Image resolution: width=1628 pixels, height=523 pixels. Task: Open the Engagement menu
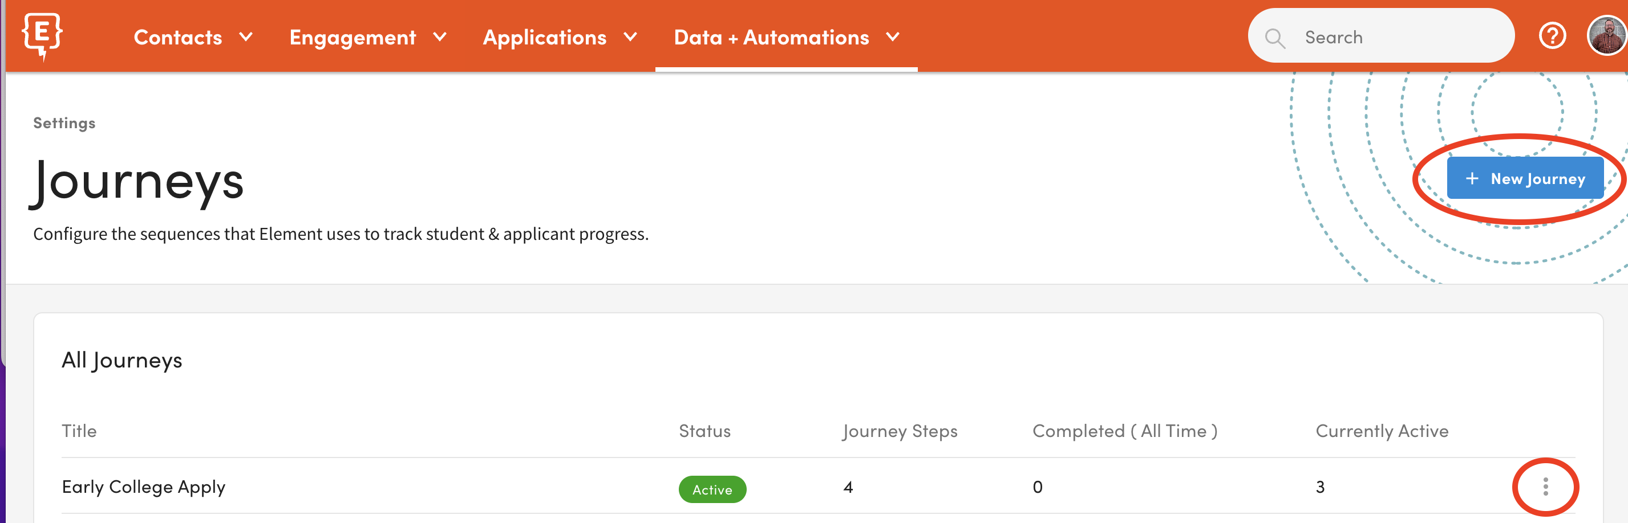352,37
